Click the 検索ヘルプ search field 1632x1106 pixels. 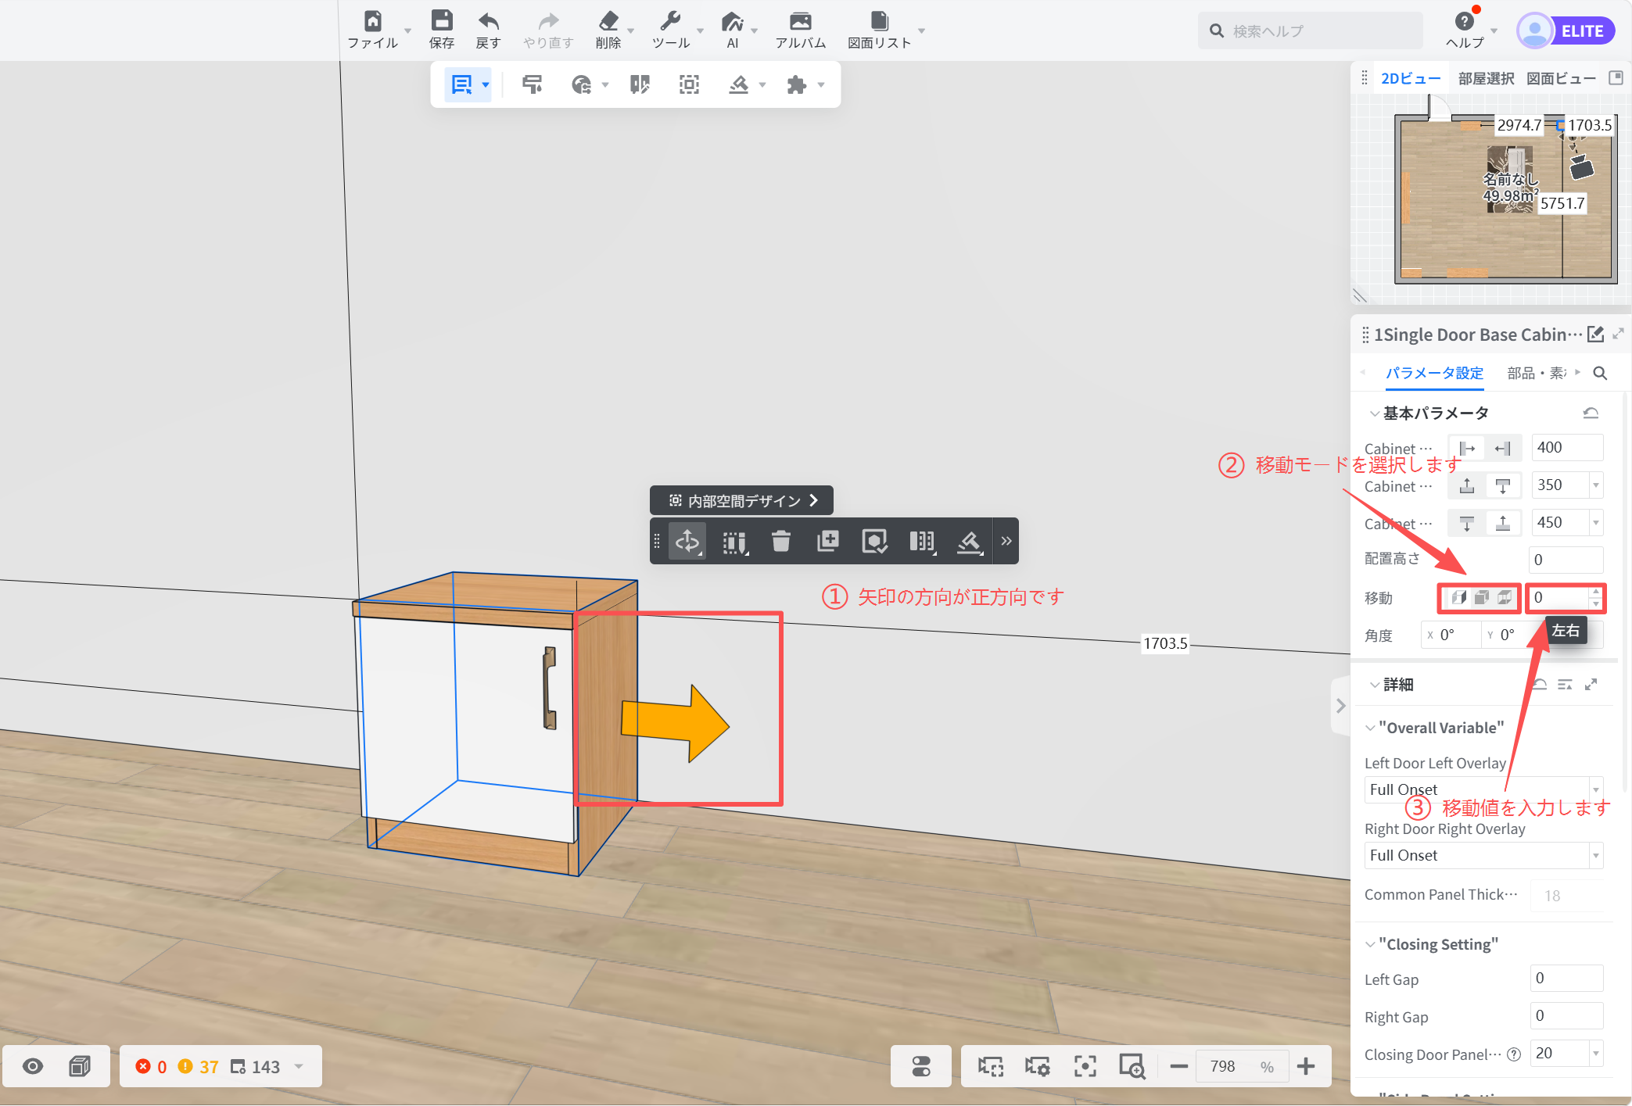click(x=1311, y=31)
